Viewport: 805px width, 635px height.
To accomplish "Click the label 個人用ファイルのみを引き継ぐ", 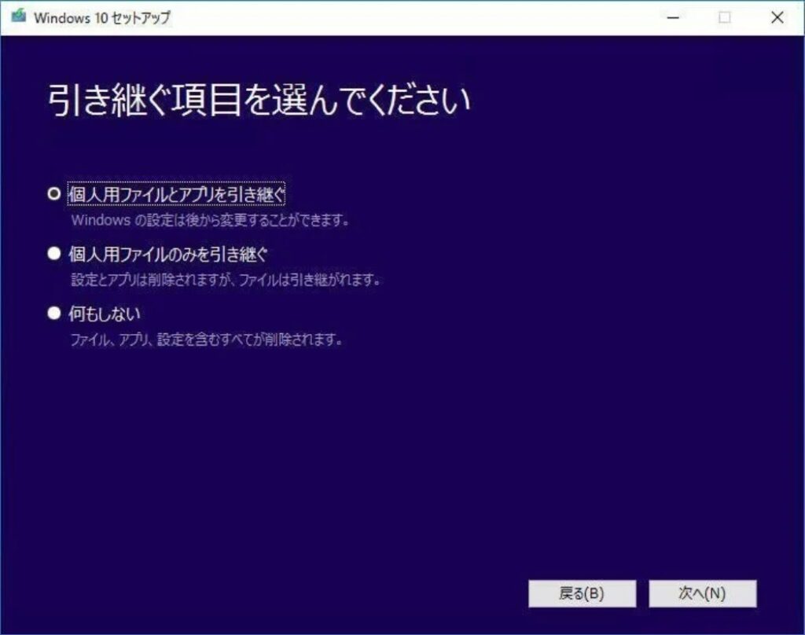I will click(168, 254).
